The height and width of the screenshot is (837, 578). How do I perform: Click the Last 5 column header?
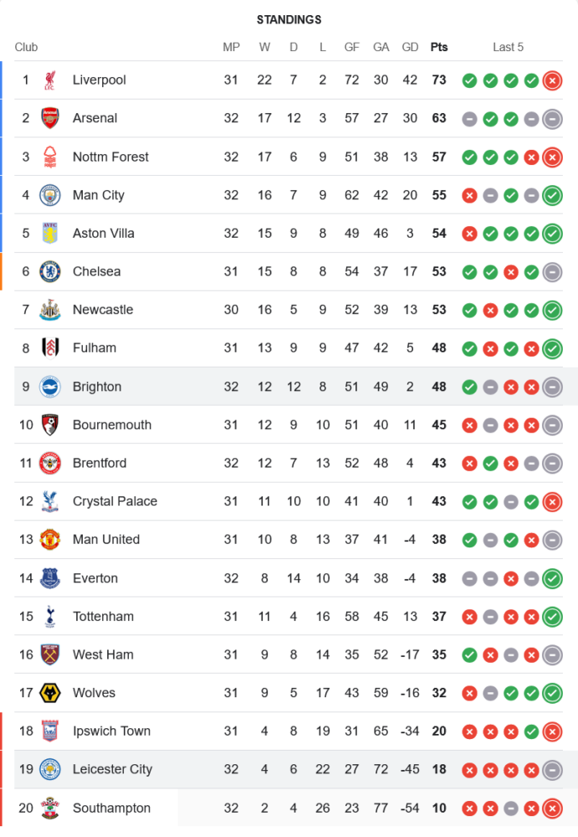click(x=508, y=47)
